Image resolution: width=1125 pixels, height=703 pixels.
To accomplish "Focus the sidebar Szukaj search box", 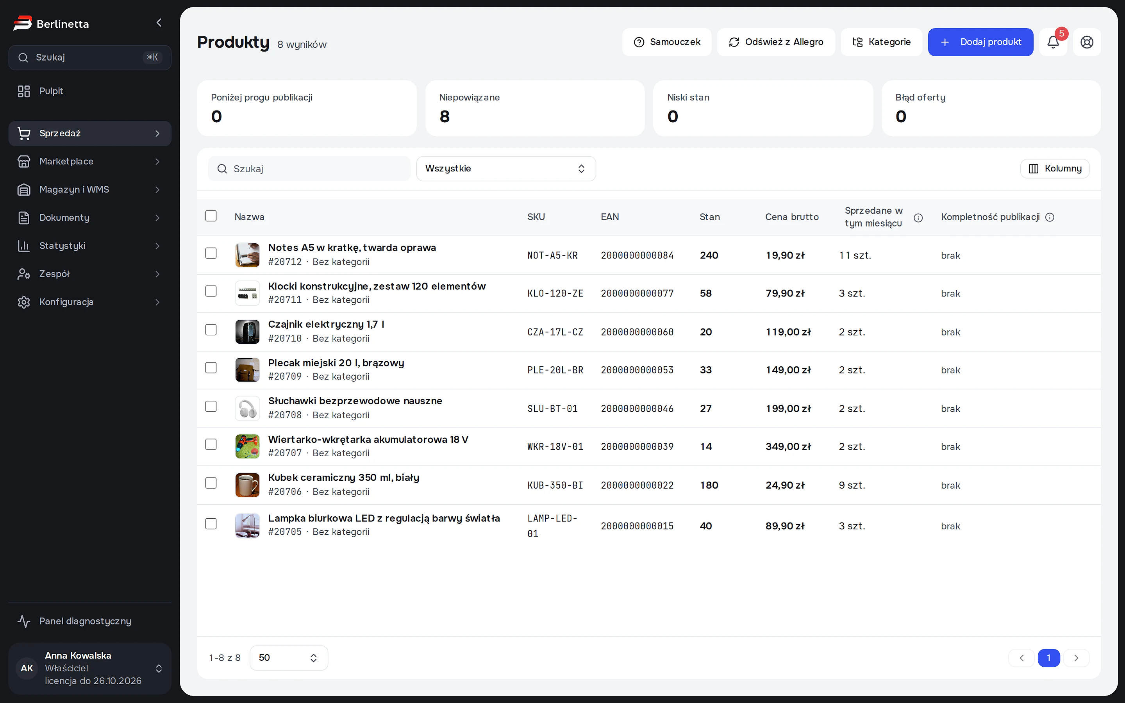I will click(90, 58).
